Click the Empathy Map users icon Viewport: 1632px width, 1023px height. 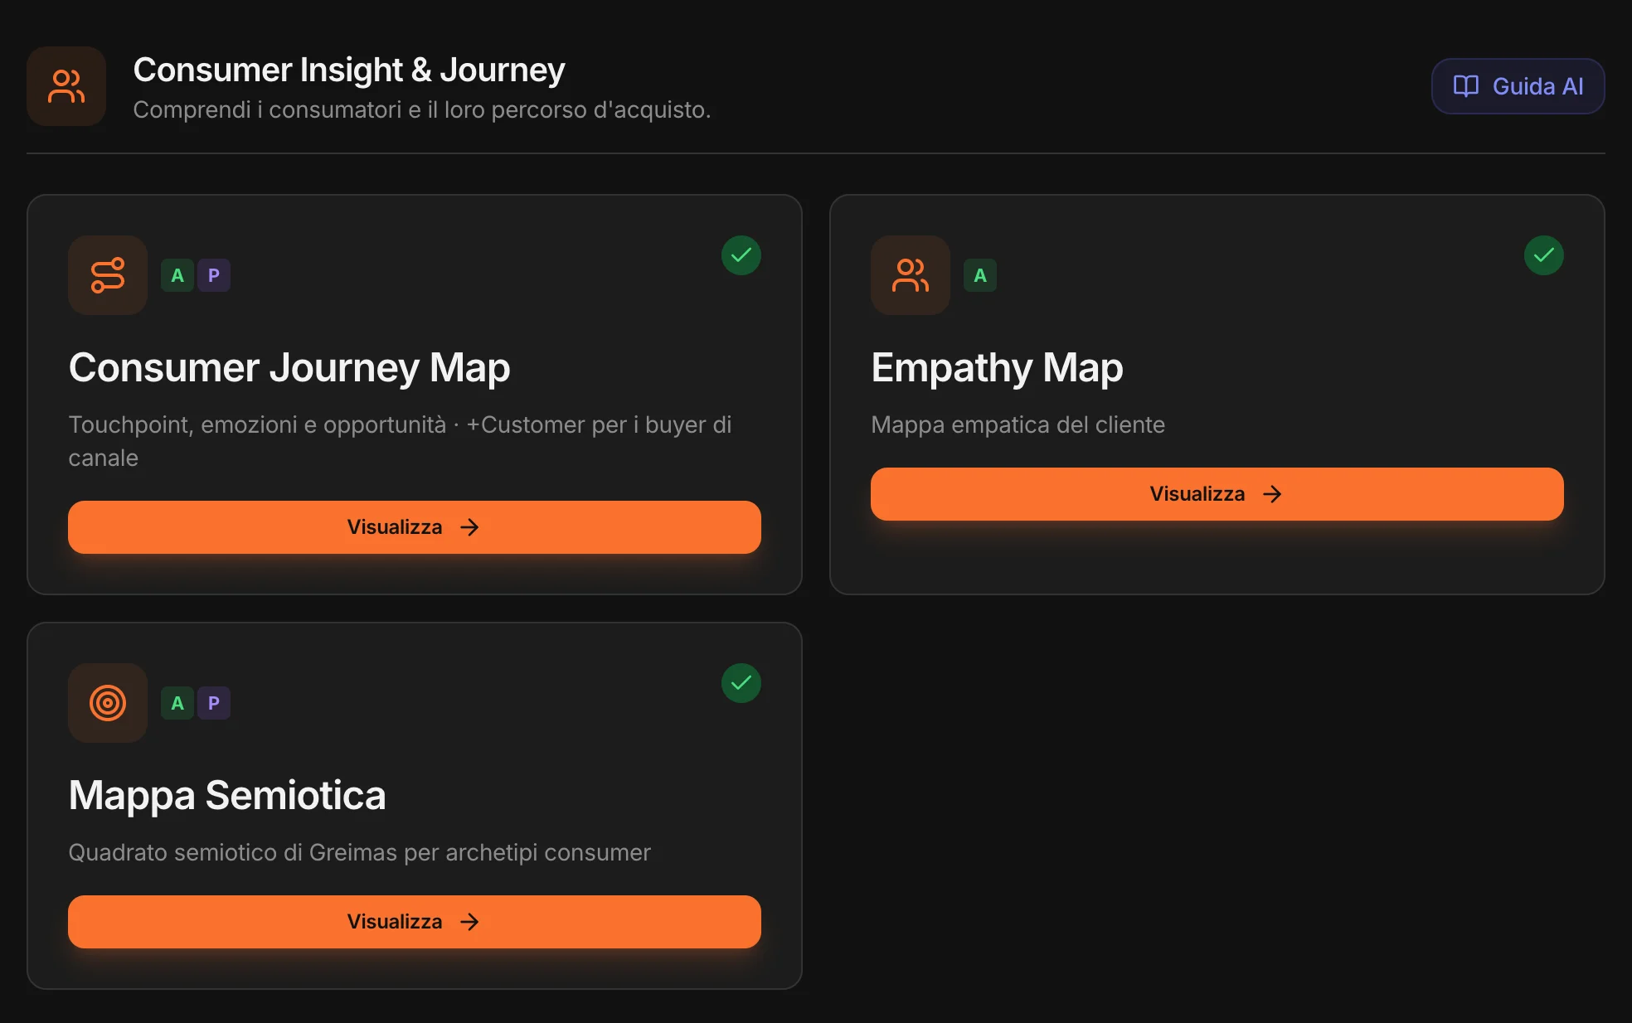[911, 275]
